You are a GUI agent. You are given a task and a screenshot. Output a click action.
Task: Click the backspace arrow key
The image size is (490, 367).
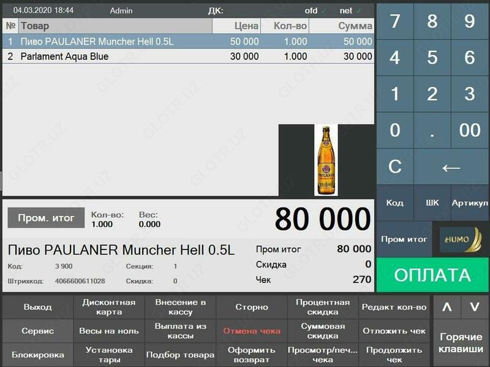point(451,167)
